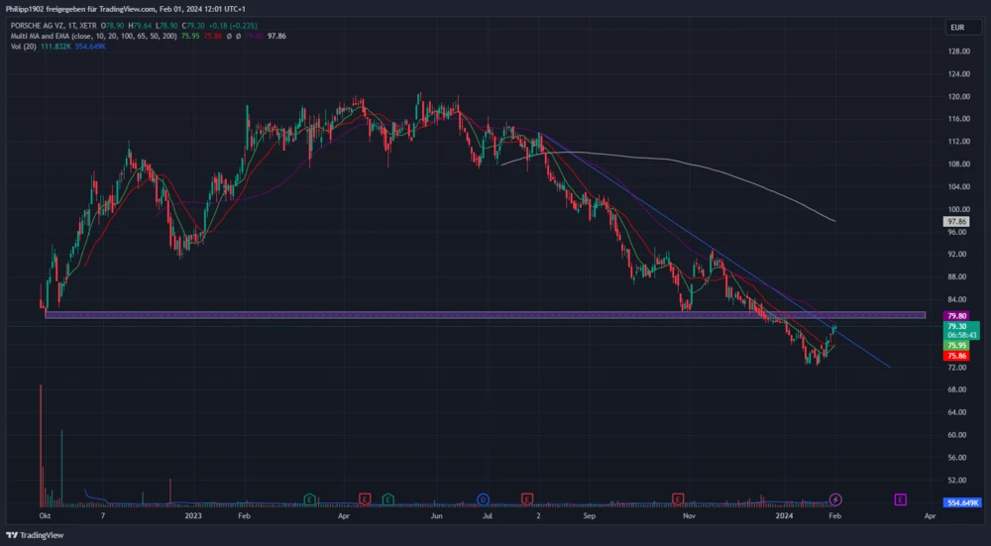Click the red 75.86 moving average price label
Screen dimensions: 991x546
coord(956,356)
